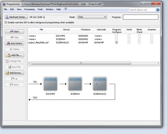
Task: Click Add File button
Action: (x=15, y=55)
